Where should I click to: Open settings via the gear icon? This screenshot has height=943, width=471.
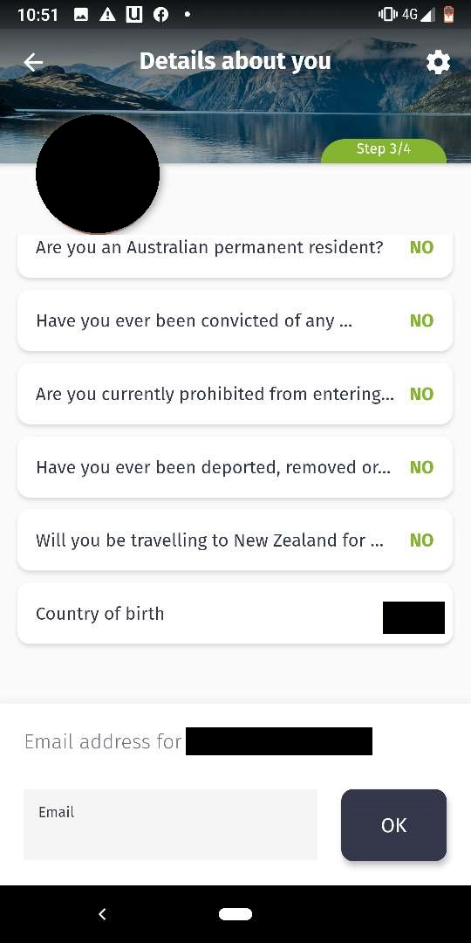pos(438,62)
